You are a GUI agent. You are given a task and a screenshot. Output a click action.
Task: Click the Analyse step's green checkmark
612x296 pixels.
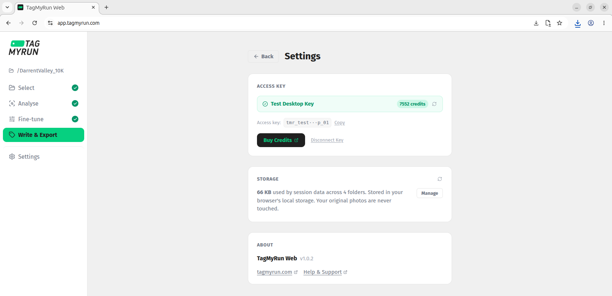click(x=75, y=103)
